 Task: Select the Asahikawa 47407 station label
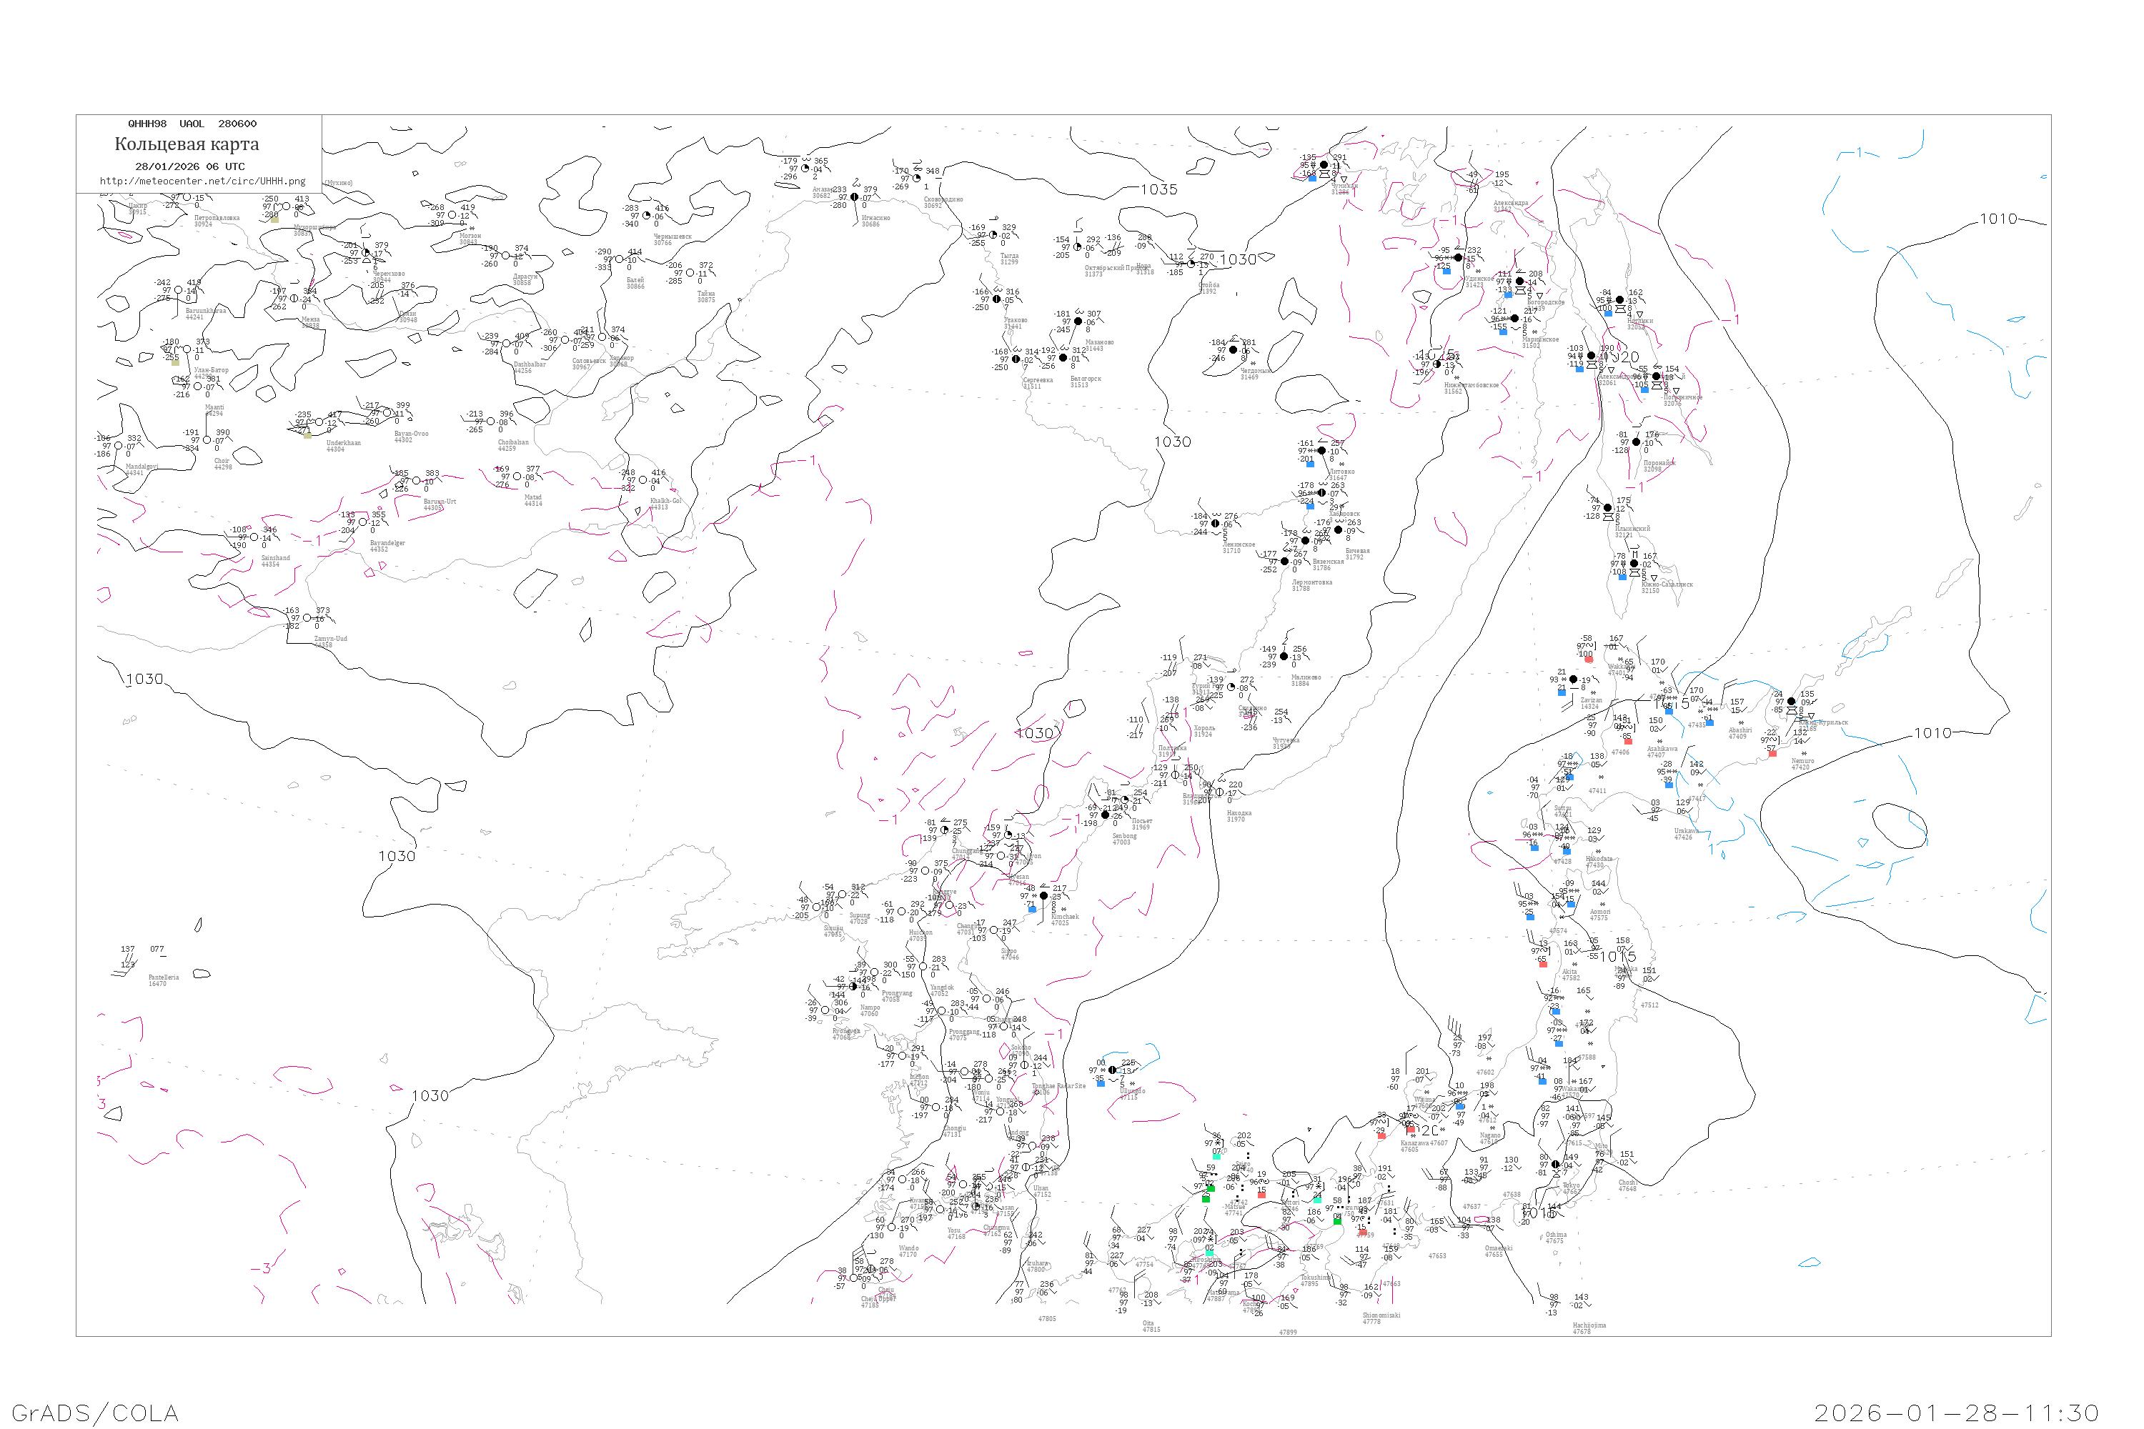coord(1662,752)
